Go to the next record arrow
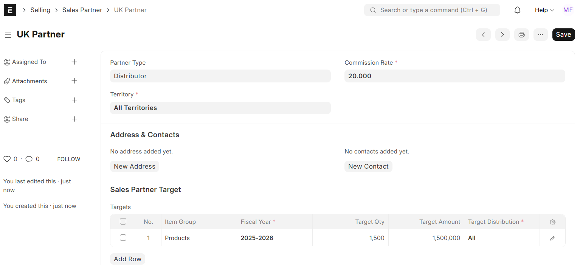Image resolution: width=580 pixels, height=265 pixels. tap(502, 35)
